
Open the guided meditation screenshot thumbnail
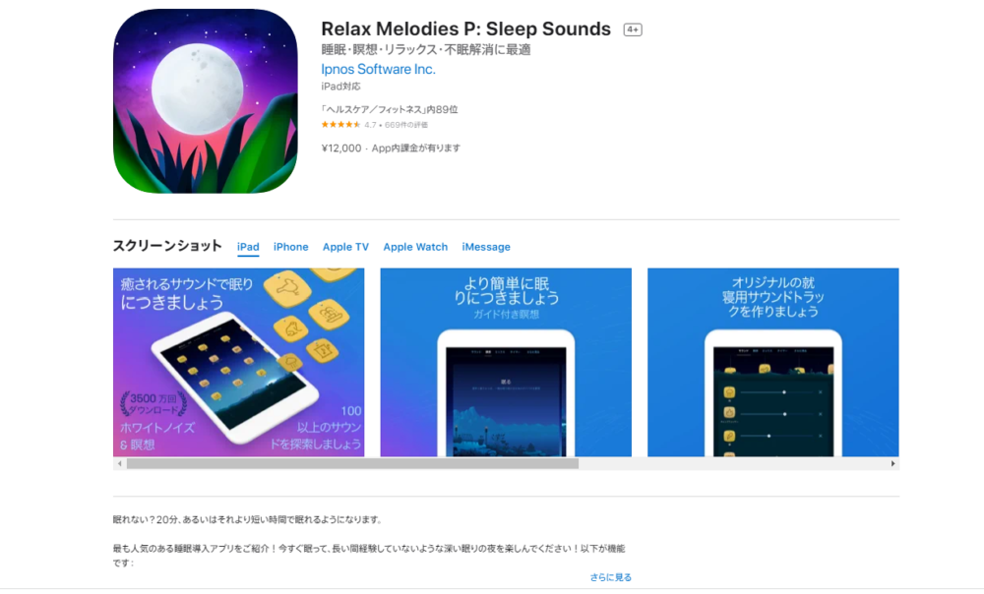click(506, 362)
